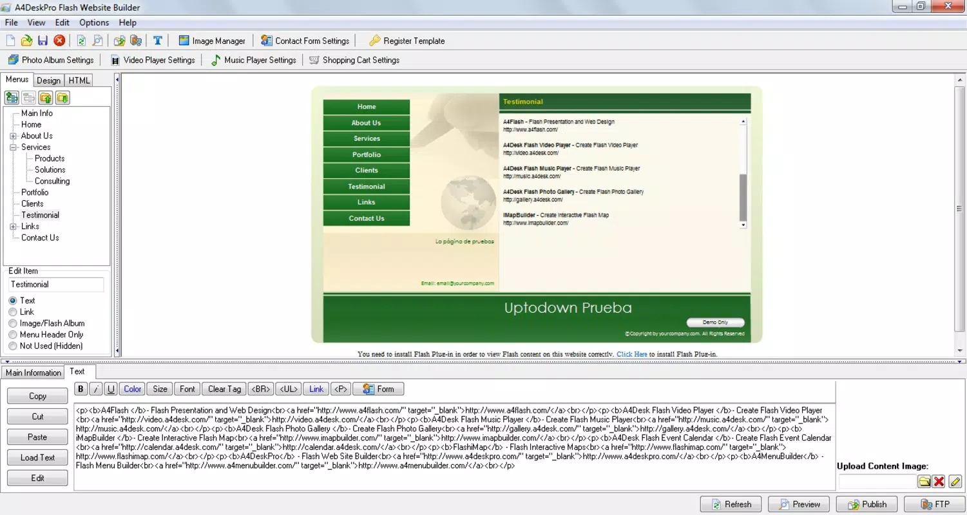
Task: Click the pencil edit content image icon
Action: (x=955, y=482)
